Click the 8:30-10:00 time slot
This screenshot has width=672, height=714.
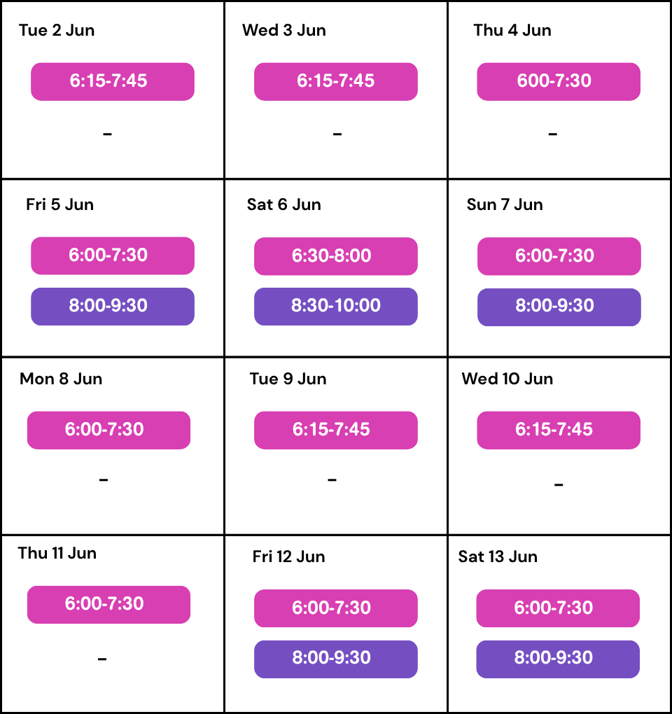click(x=335, y=307)
